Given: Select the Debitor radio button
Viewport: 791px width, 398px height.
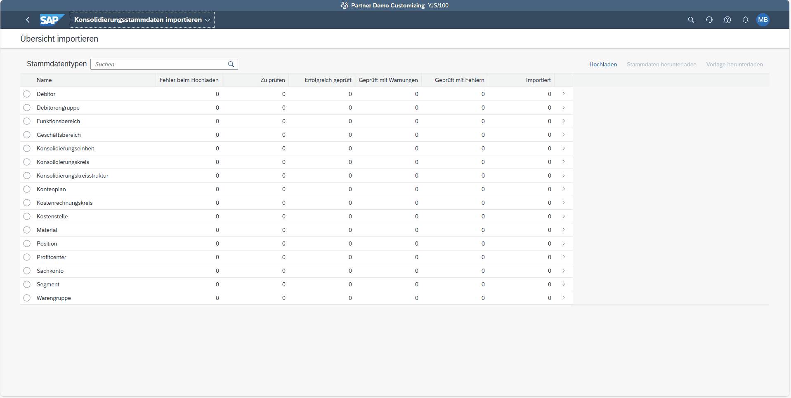Looking at the screenshot, I should [x=27, y=94].
